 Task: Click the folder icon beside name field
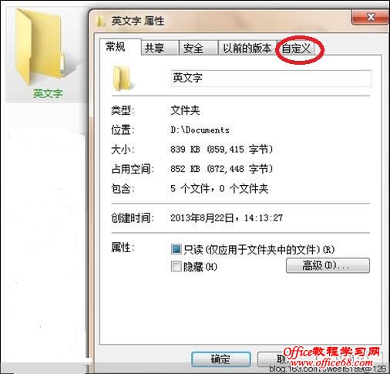point(123,78)
